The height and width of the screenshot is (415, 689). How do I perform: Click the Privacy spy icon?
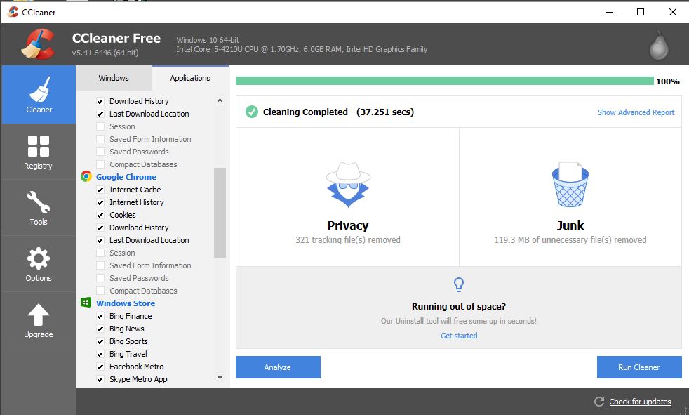348,185
